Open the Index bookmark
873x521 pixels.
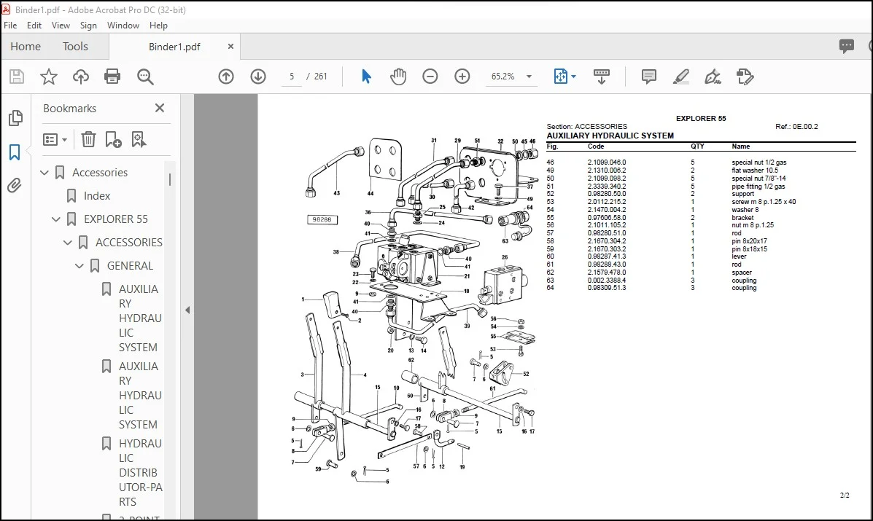[x=97, y=196]
